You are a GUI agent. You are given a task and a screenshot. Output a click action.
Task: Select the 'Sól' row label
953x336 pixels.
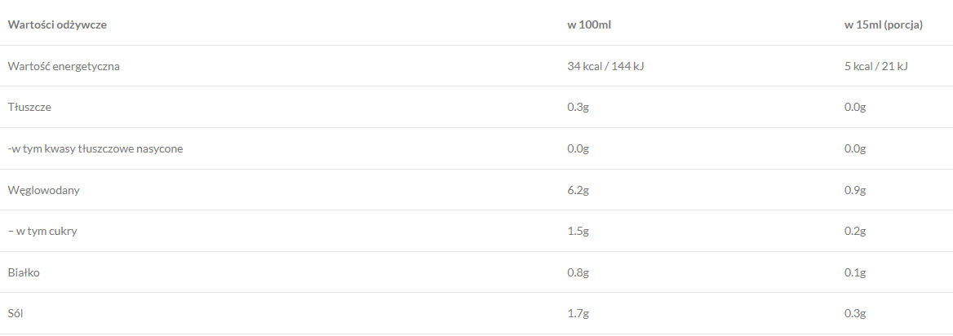click(16, 313)
